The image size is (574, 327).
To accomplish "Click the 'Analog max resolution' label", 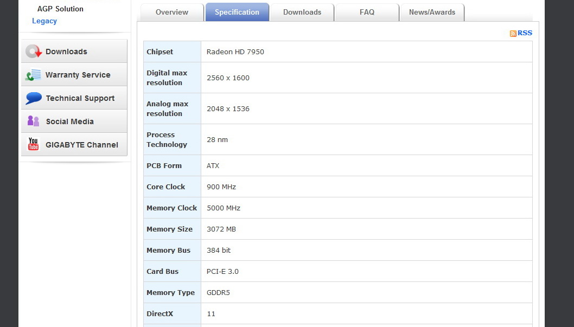I will coord(167,108).
